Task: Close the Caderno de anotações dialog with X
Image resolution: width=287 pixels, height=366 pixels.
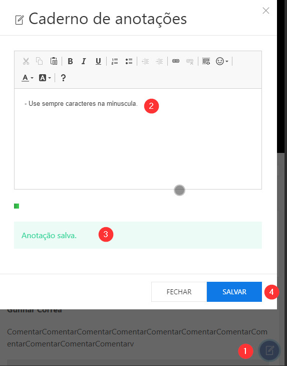Action: pos(266,11)
